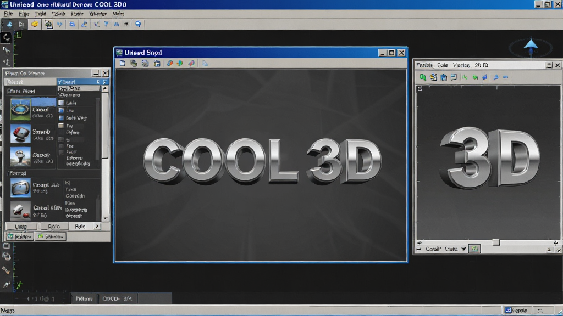Select the 'Coeal 30h' preset thumbnail
The image size is (563, 316).
pos(20,210)
